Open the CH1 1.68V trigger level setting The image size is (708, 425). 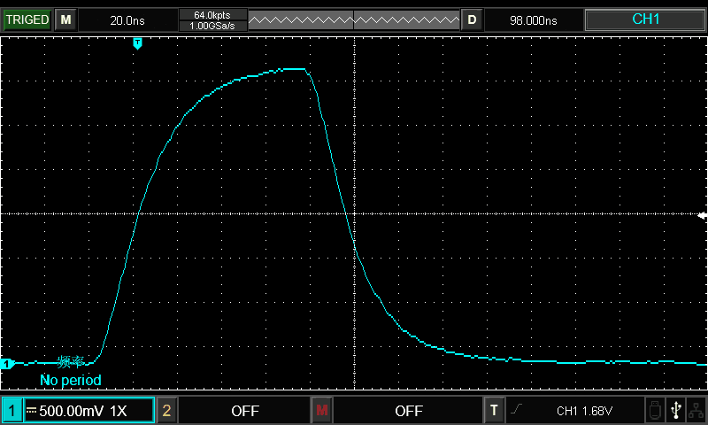584,411
